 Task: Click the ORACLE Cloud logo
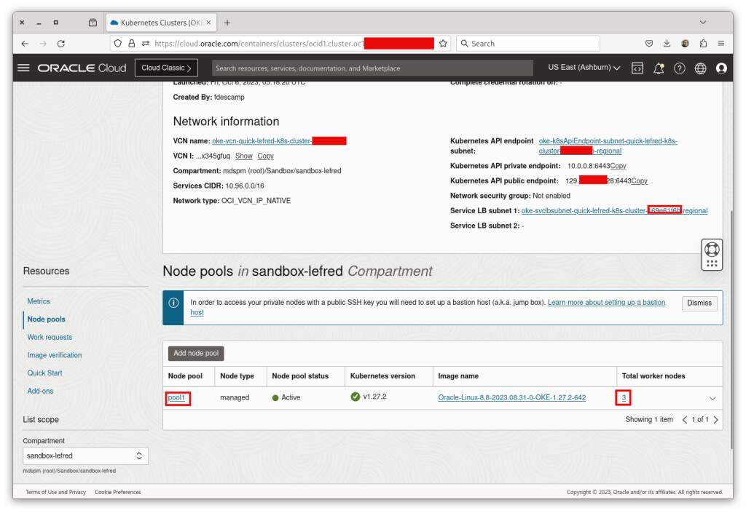tap(82, 68)
